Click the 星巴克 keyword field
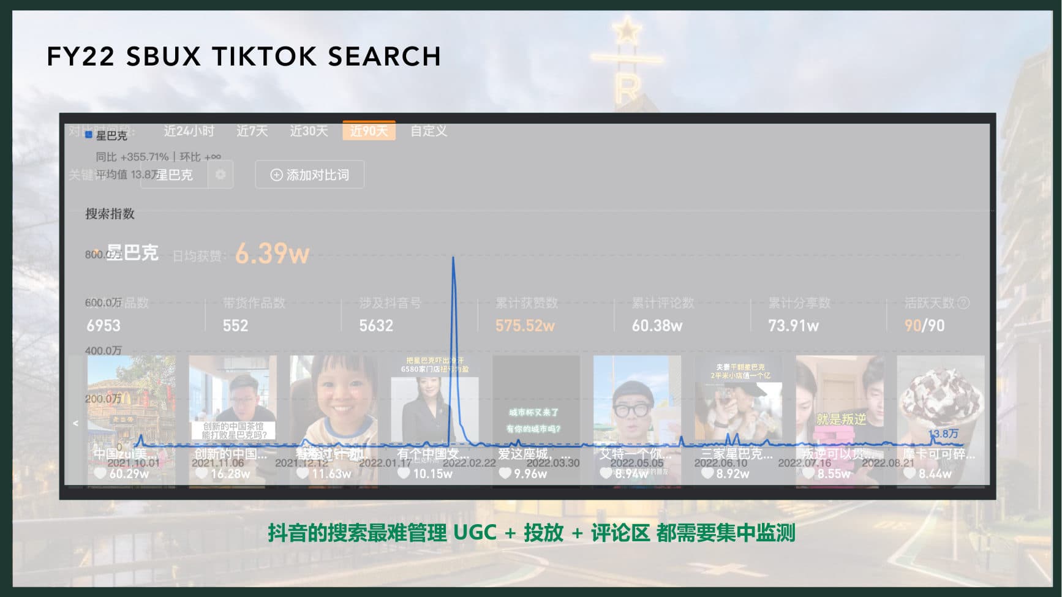This screenshot has width=1062, height=597. coord(175,175)
